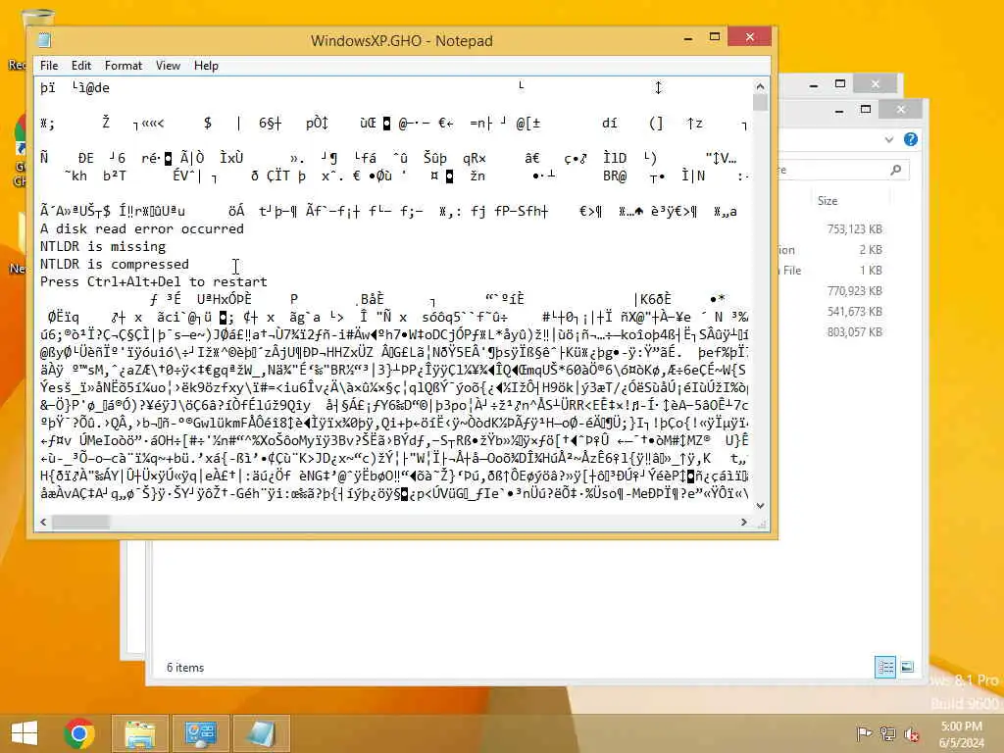Click the text 'A disk read error occurred'

tap(142, 229)
